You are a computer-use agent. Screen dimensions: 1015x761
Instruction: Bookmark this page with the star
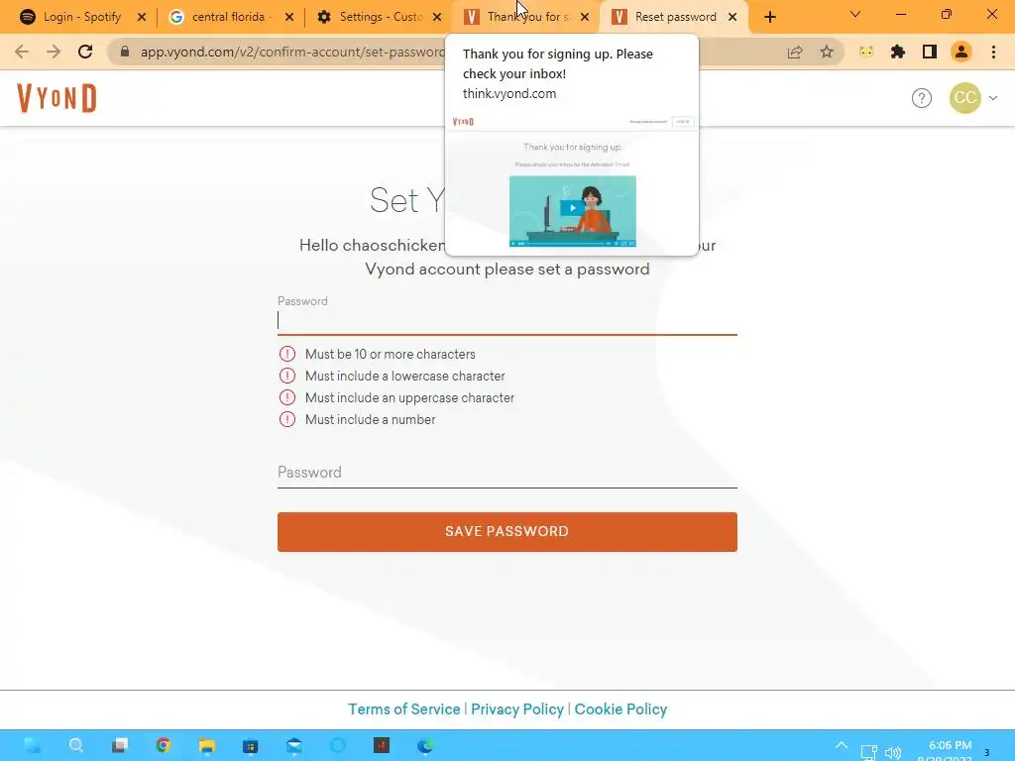pyautogui.click(x=827, y=52)
